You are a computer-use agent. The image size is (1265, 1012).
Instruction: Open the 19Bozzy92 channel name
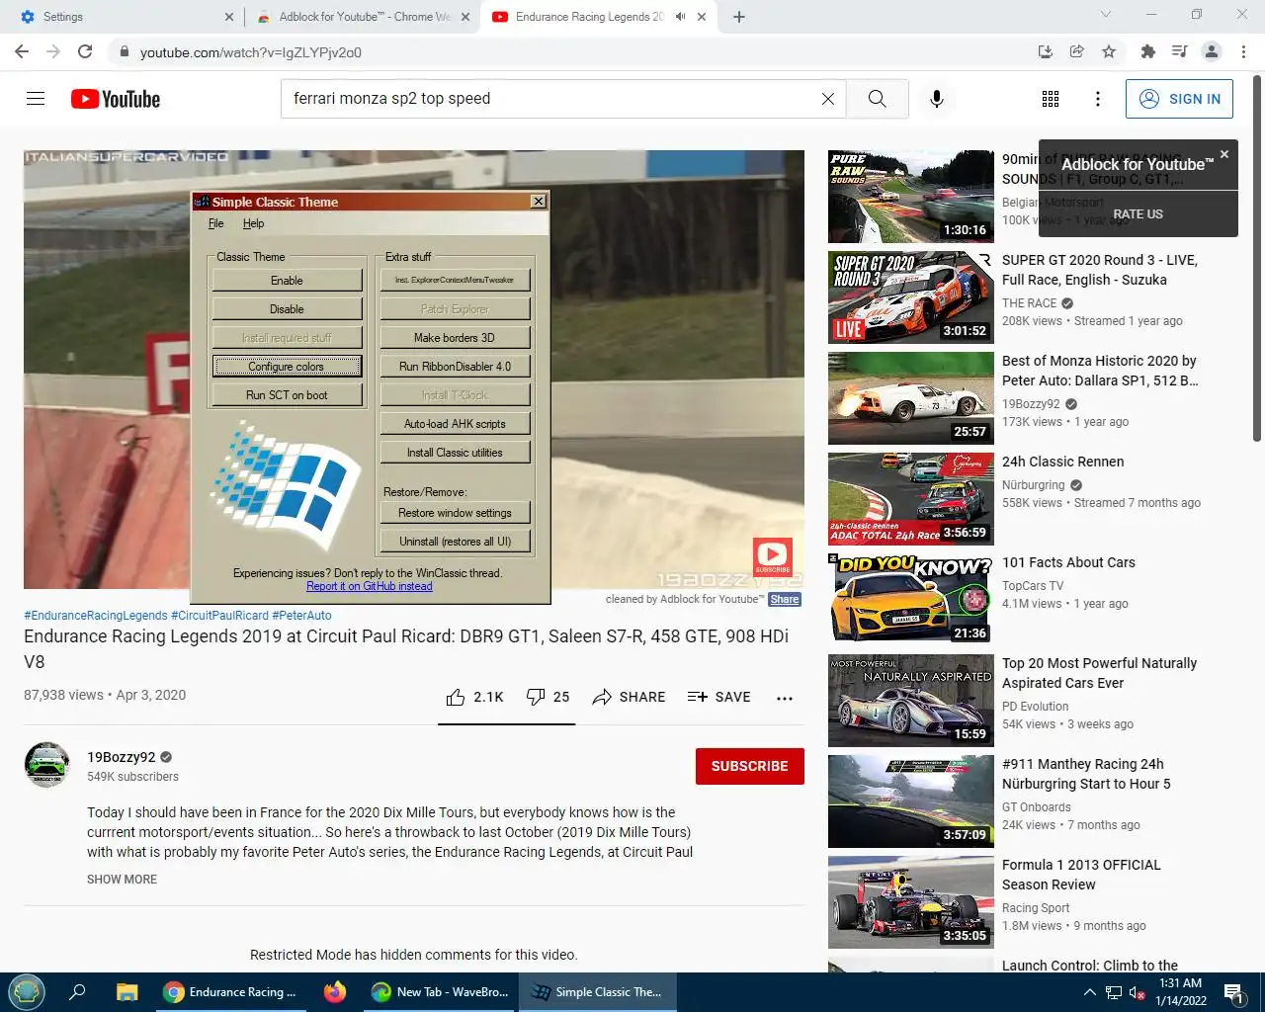[x=121, y=757]
